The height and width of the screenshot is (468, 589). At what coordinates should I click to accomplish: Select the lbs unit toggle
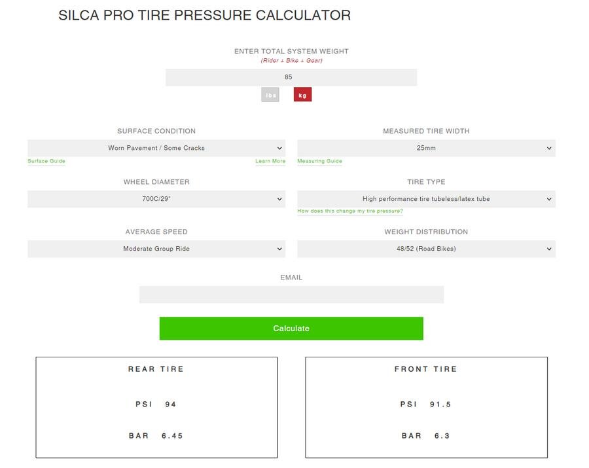tap(270, 95)
